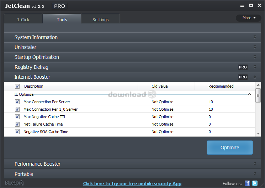Maximize the JetClean window

[251, 5]
